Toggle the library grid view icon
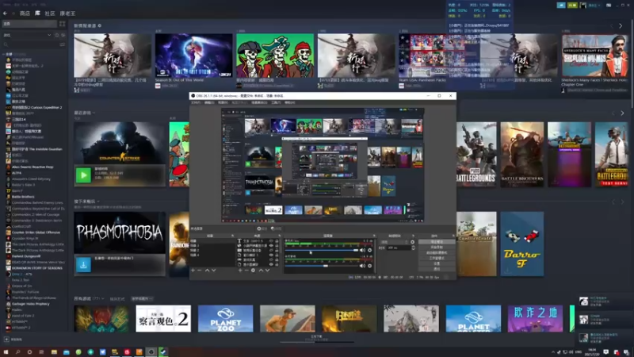634x357 pixels. 63,24
